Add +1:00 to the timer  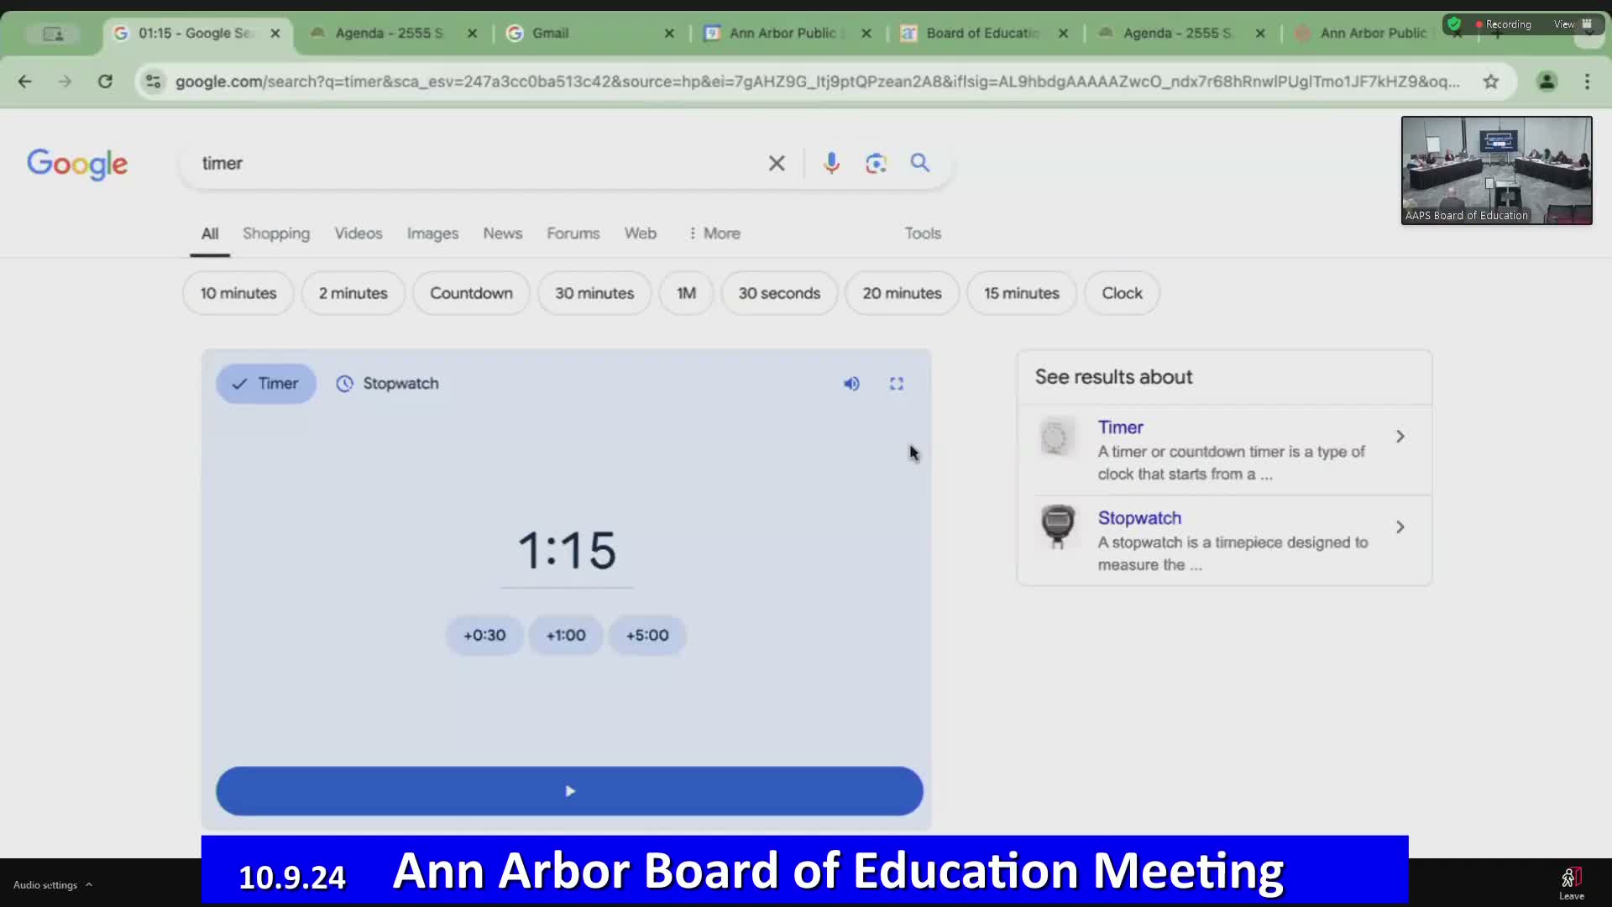click(566, 636)
